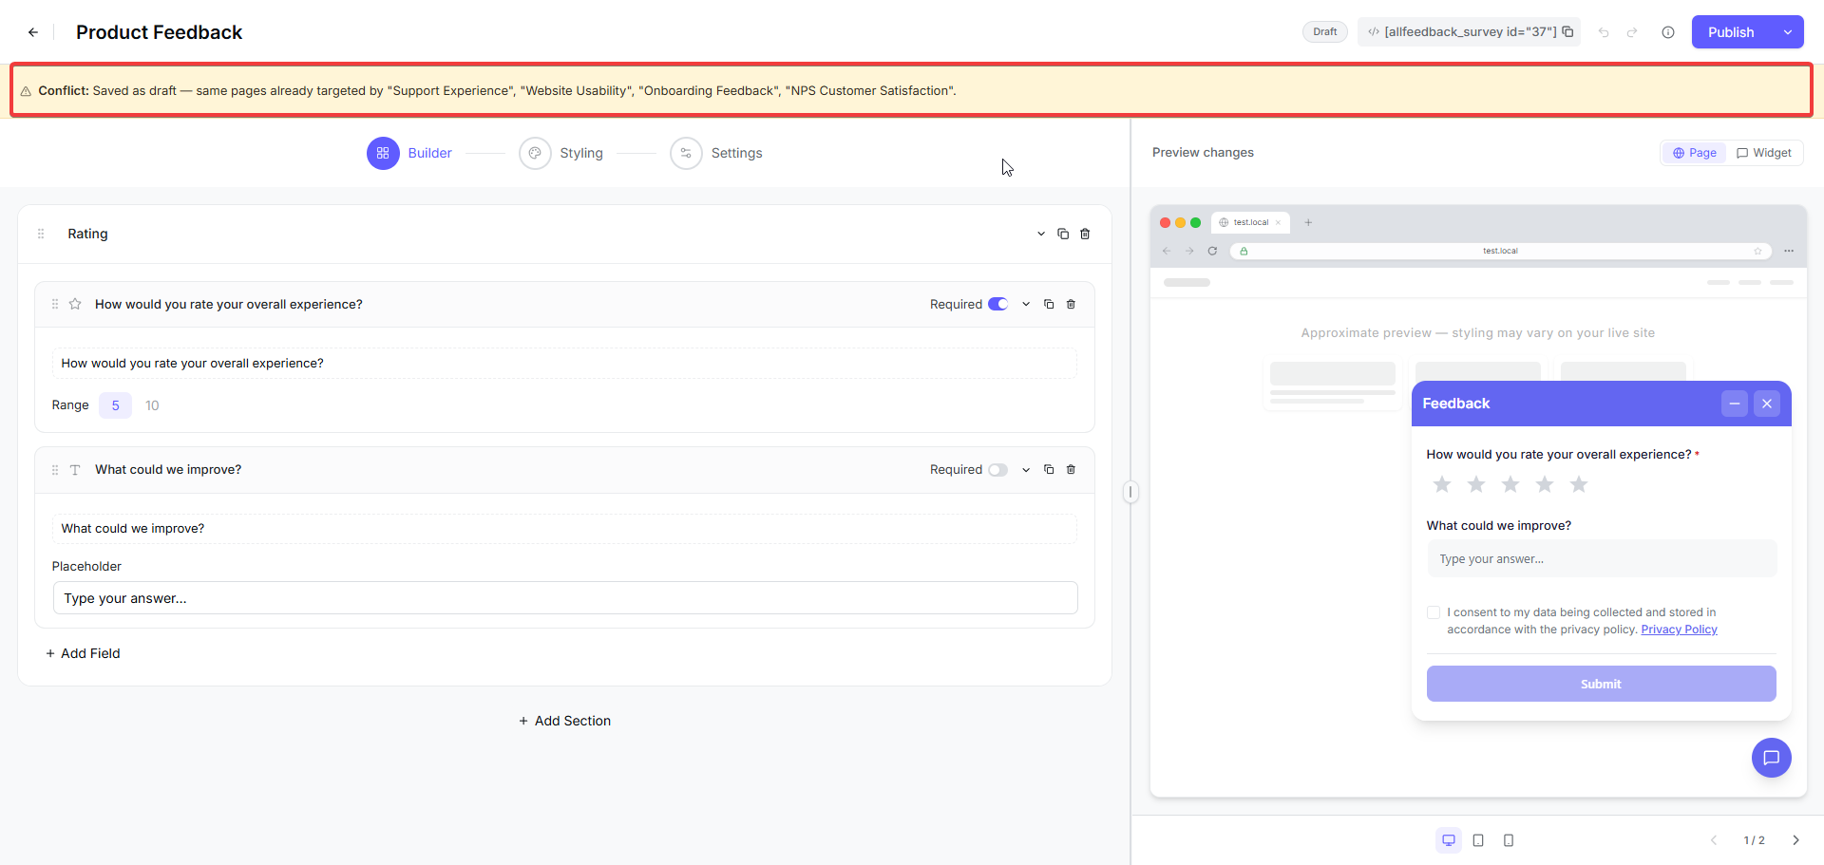Click the third star in the preview rating
Viewport: 1824px width, 865px height.
[1510, 484]
